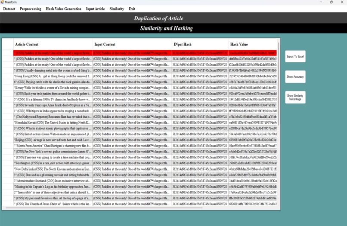This screenshot has width=347, height=226.
Task: Select the 'Honolulu Hawaii (CNN)' article cell
Action: tap(53, 122)
